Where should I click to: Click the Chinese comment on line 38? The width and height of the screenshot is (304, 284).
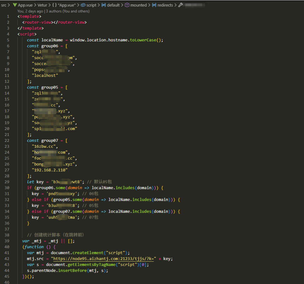(x=55, y=235)
